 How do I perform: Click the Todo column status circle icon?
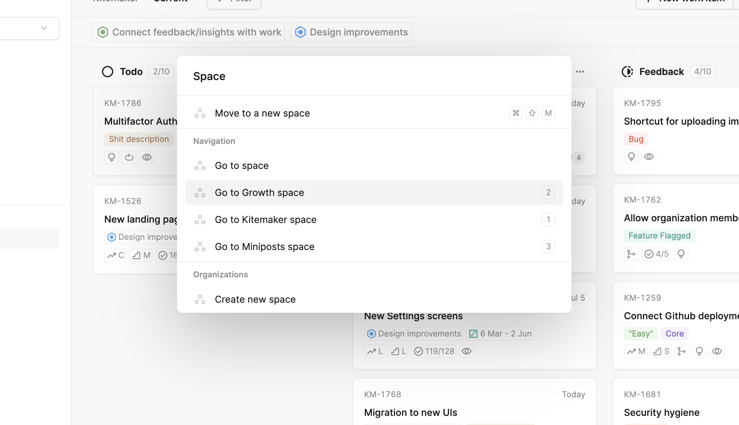coord(108,72)
